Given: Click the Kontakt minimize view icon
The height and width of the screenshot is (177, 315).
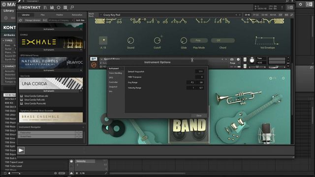Looking at the screenshot, I should coord(72,7).
